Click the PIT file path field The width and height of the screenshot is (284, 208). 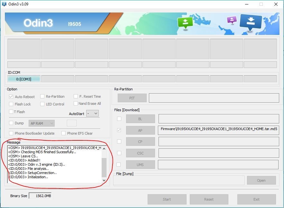214,98
